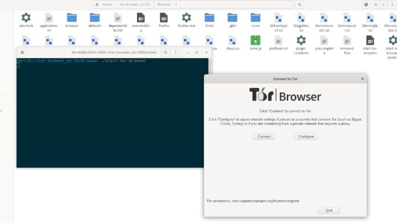Select the libxul.so library file
397x223 pixels.
[x=232, y=43]
